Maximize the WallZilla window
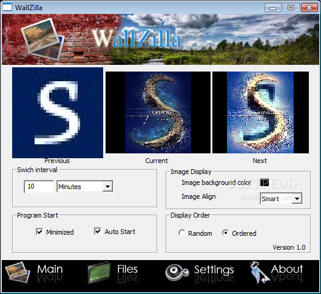Viewport: 321px width, 294px height. tap(291, 8)
